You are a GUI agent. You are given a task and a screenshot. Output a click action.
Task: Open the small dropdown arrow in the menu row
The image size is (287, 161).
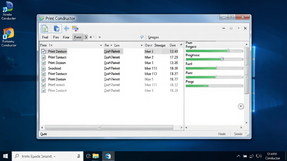[99, 37]
